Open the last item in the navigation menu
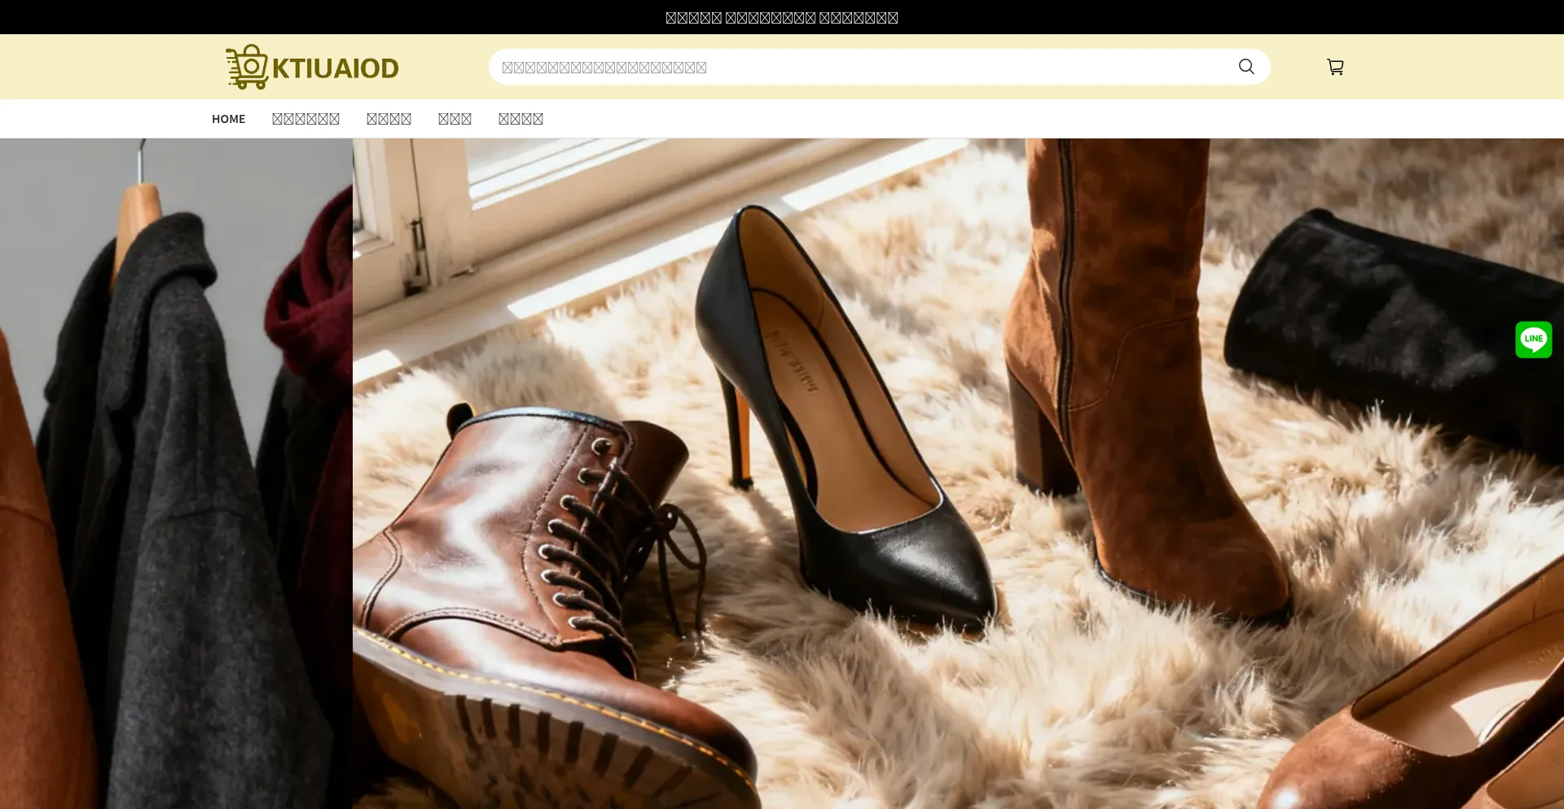Screen dimensions: 1564x809 (521, 119)
